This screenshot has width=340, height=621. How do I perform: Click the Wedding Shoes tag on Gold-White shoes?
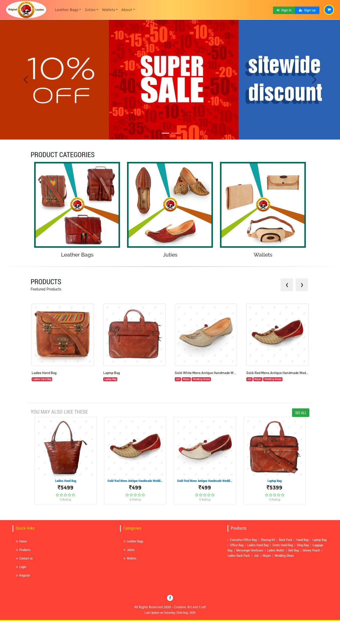(201, 379)
